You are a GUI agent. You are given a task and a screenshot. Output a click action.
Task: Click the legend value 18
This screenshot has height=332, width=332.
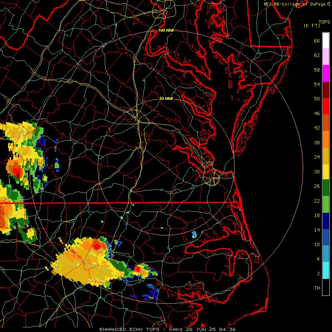(x=317, y=215)
